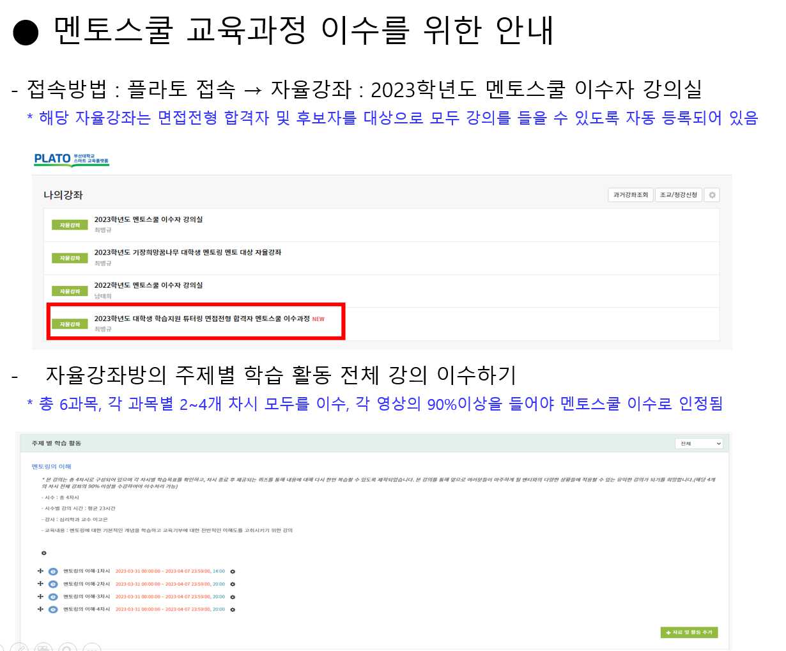
Task: Toggle visibility eye for 멘토링의 이해-2차시
Action: (x=53, y=584)
